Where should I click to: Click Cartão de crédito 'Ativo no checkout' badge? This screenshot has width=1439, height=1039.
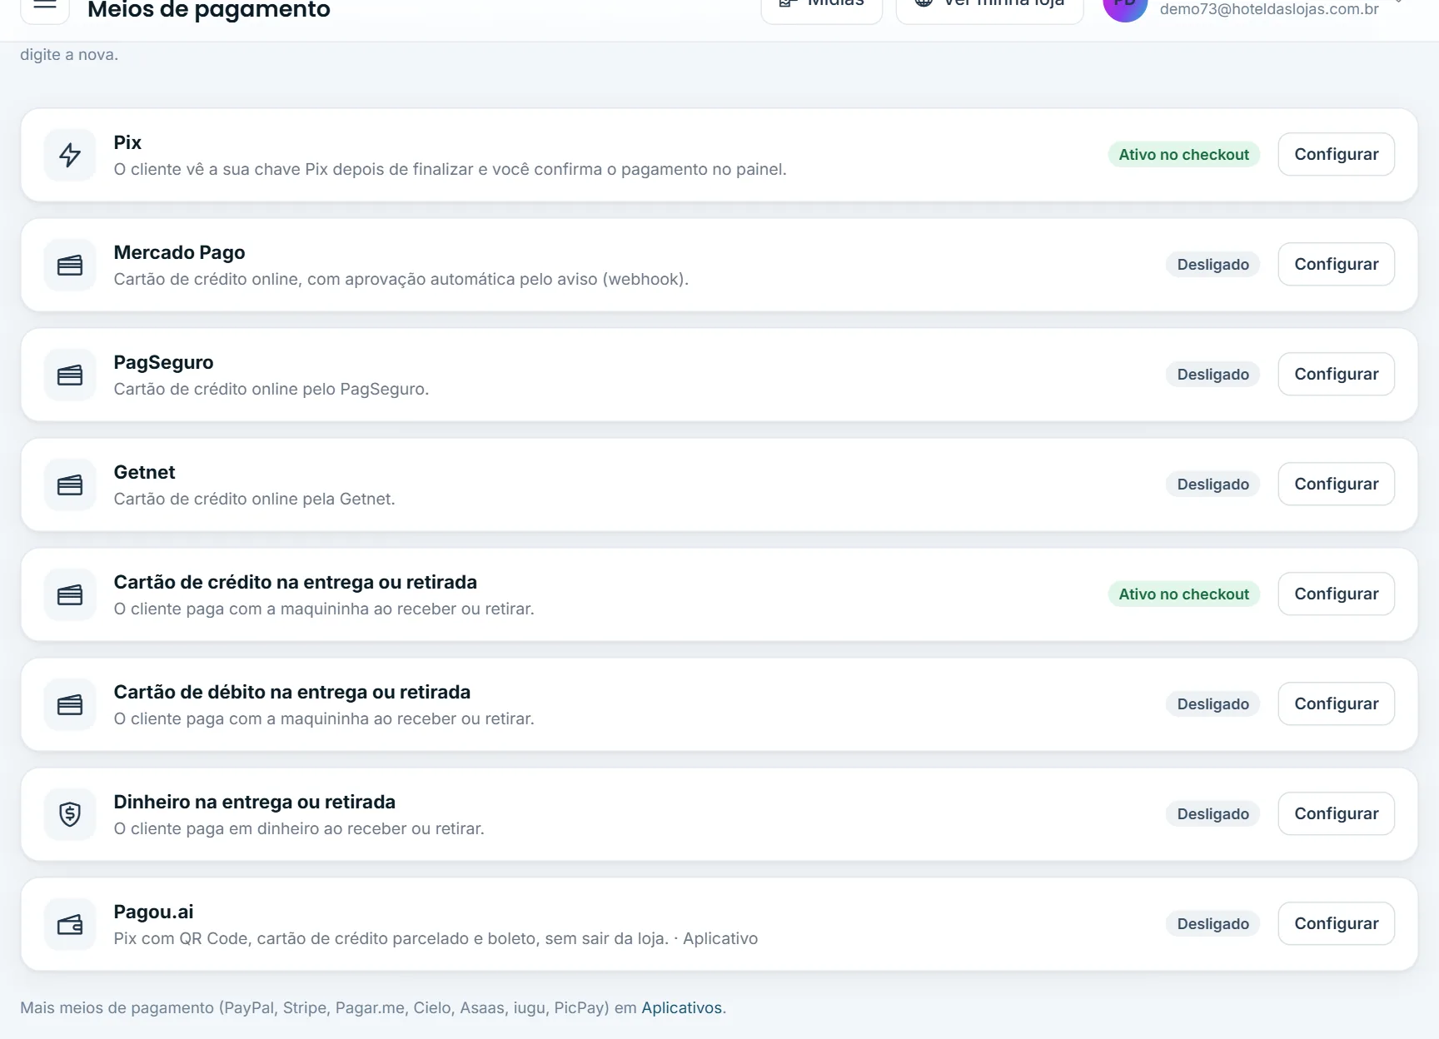point(1183,594)
